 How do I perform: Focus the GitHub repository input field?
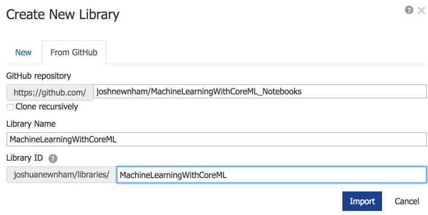[260, 92]
